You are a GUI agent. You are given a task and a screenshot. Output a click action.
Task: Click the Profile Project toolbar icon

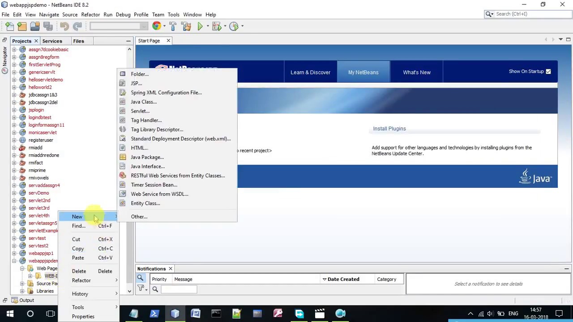pos(234,26)
